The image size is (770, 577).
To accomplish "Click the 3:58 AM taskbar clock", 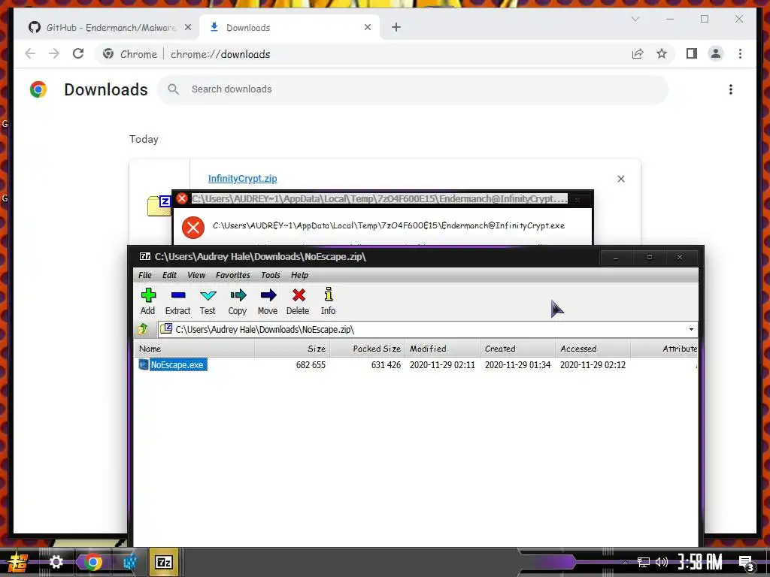I will (700, 562).
